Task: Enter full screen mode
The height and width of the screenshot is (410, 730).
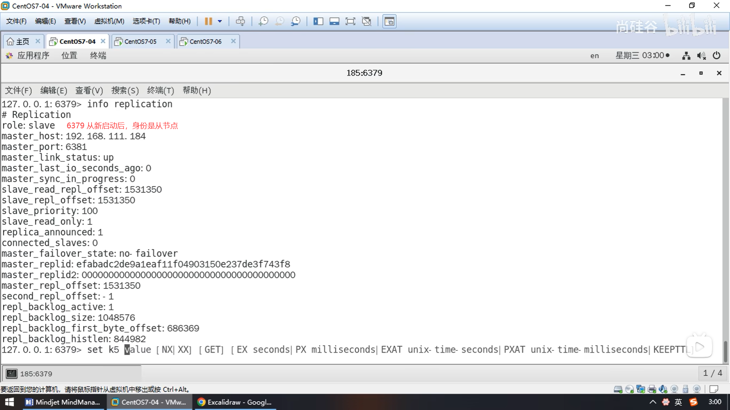Action: click(x=350, y=21)
